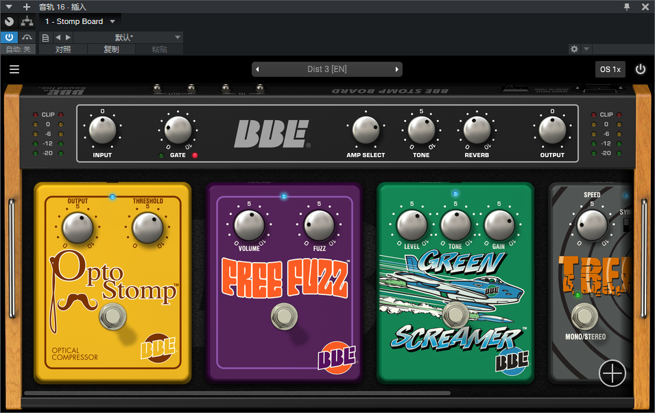Click the Free Fuzz blue status LED
The height and width of the screenshot is (413, 655).
point(284,196)
